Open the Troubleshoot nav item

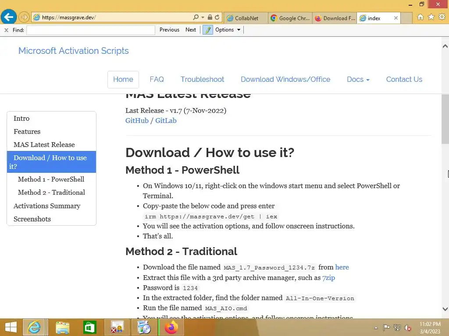click(x=202, y=80)
